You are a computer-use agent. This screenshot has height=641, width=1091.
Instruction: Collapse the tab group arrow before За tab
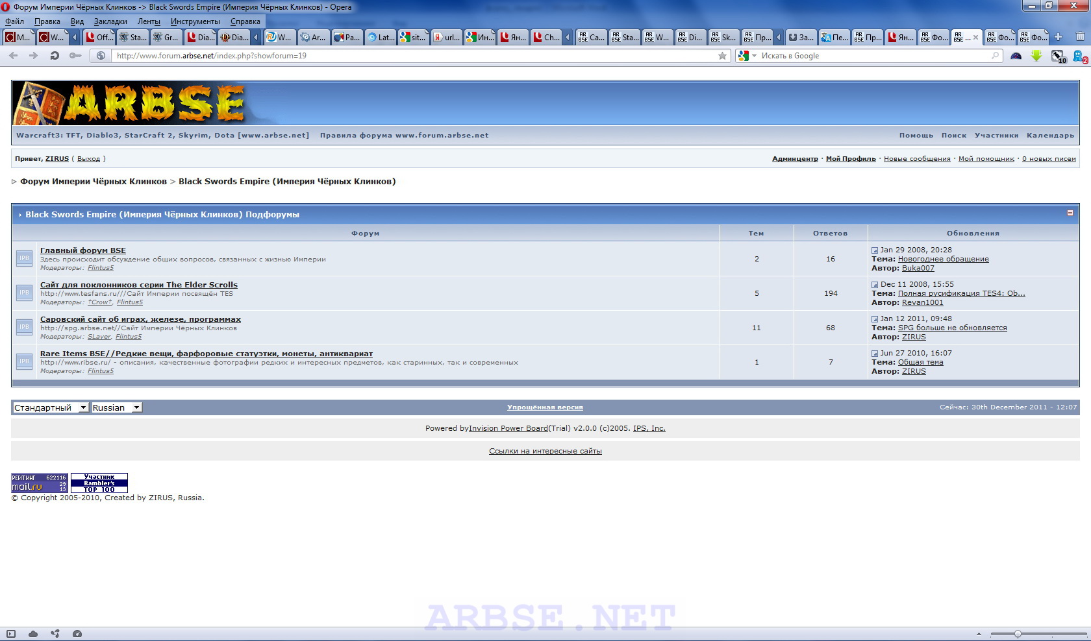click(779, 38)
